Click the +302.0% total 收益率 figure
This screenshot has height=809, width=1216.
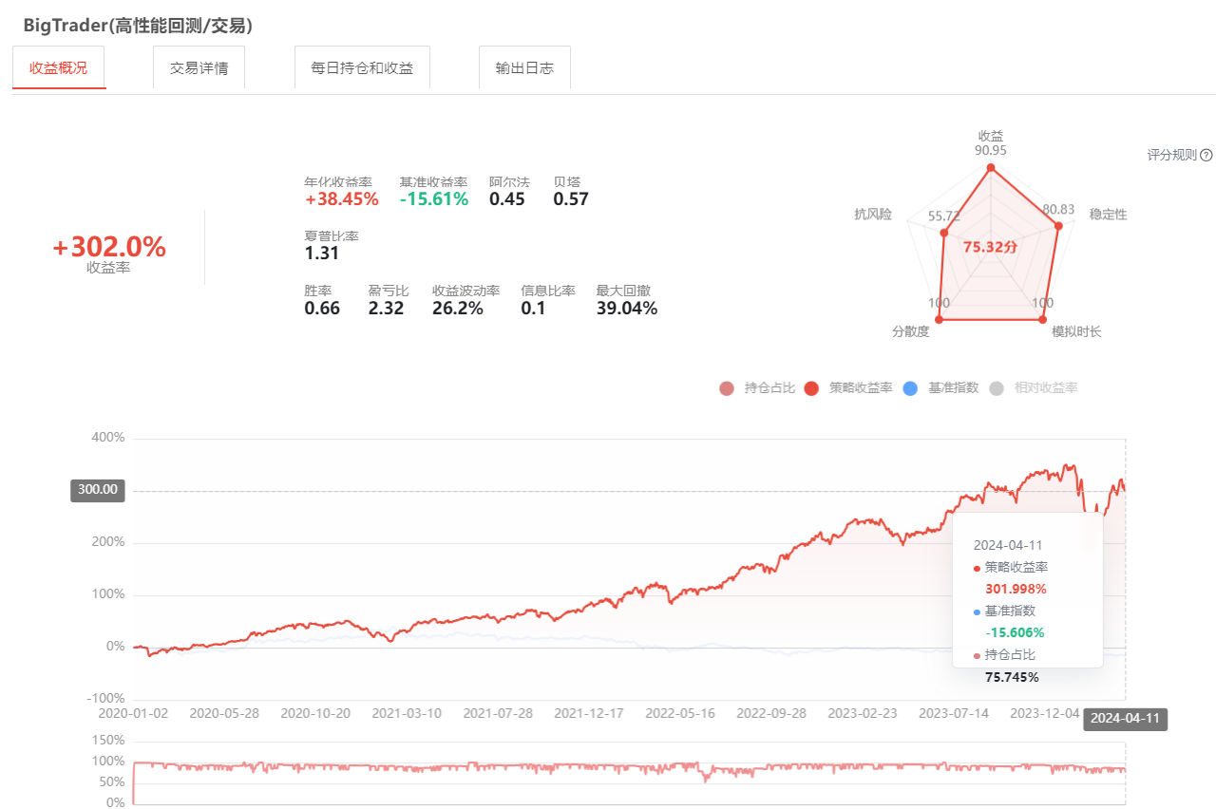pyautogui.click(x=109, y=247)
